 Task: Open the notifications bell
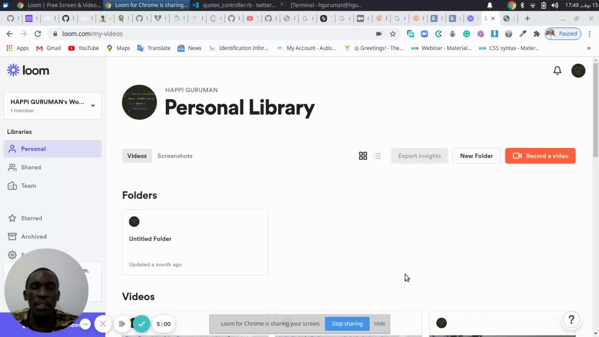(557, 71)
